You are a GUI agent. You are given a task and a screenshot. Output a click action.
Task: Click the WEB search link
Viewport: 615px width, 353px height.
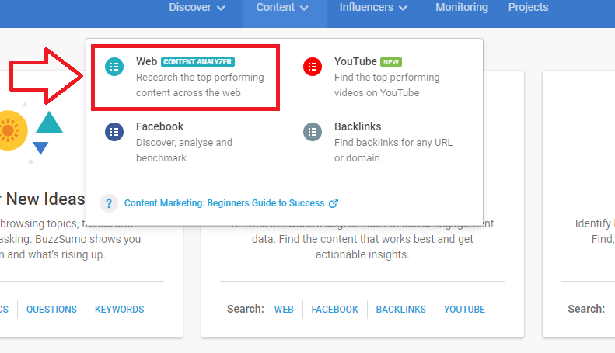click(284, 310)
